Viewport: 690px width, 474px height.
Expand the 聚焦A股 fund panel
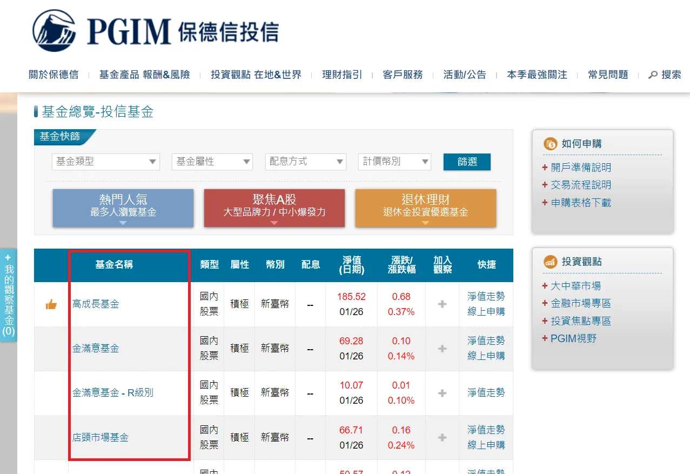click(x=274, y=208)
